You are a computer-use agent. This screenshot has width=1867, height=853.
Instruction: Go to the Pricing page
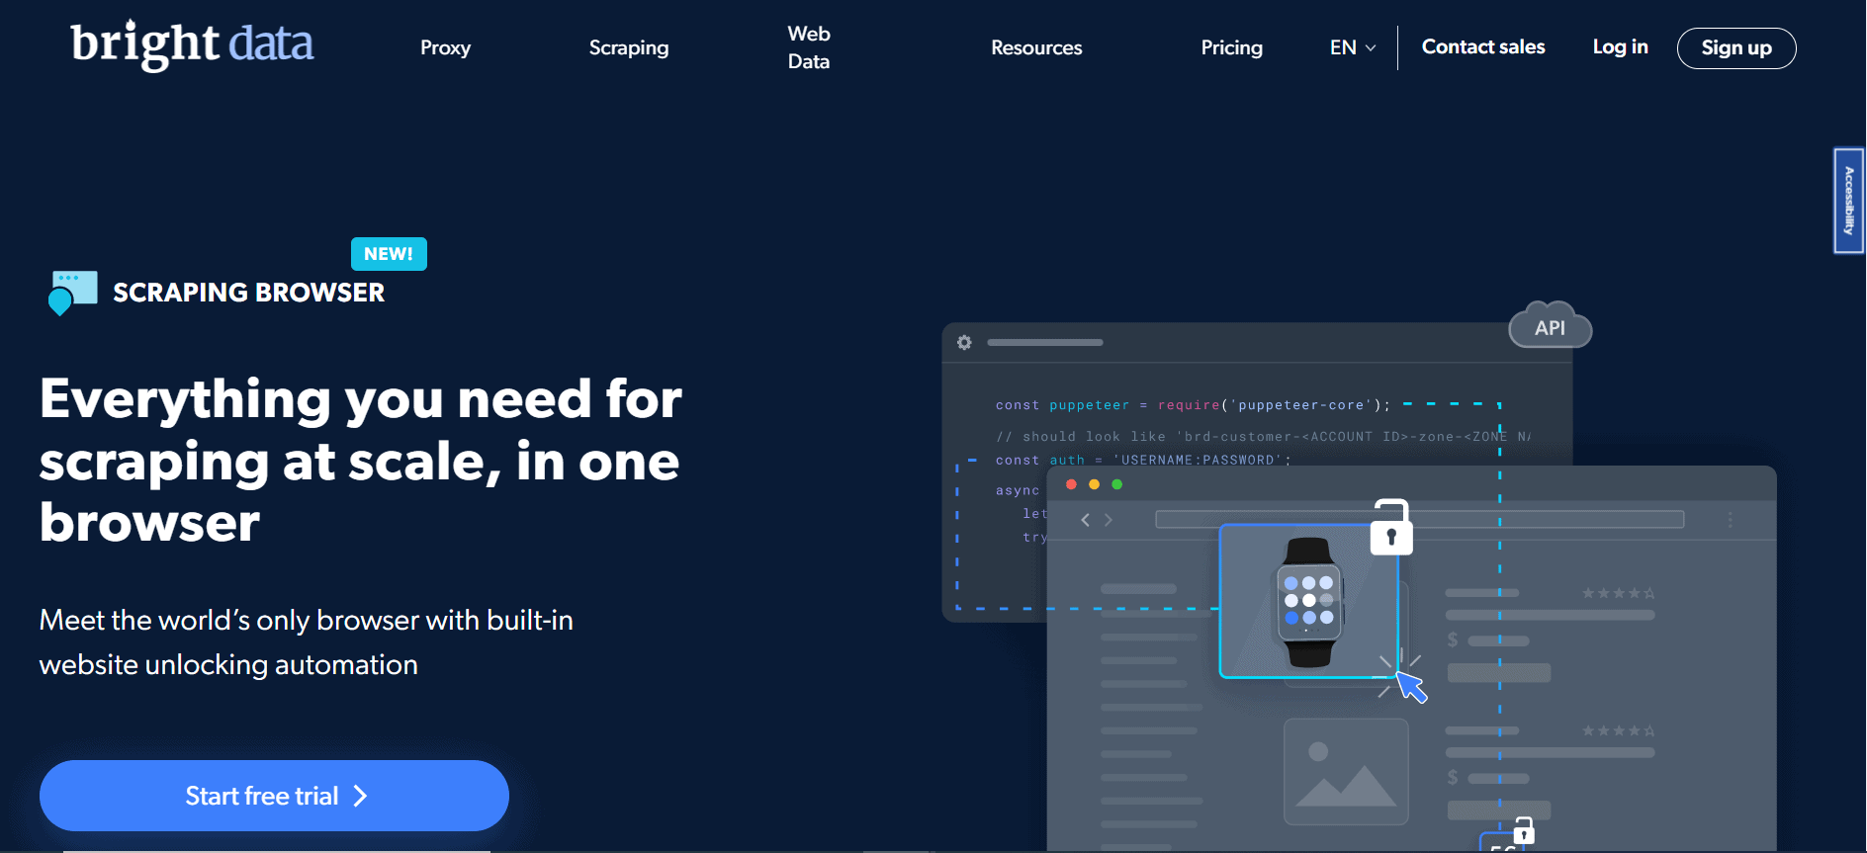(1231, 47)
